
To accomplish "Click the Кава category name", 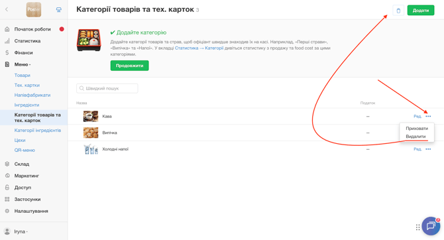I will click(107, 117).
